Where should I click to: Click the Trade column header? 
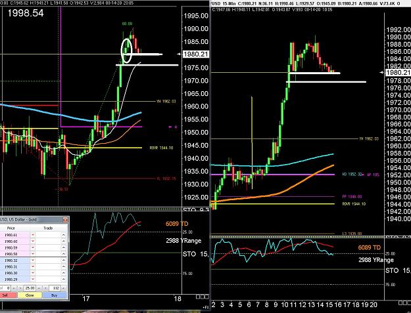pos(48,228)
